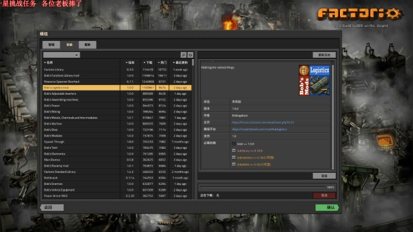Click the refresh mod list icon
The width and height of the screenshot is (413, 232).
coord(190,55)
